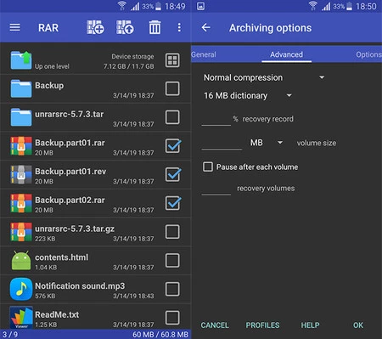Tap the Backup.part01.rar file name
Image resolution: width=382 pixels, height=339 pixels.
(x=70, y=143)
